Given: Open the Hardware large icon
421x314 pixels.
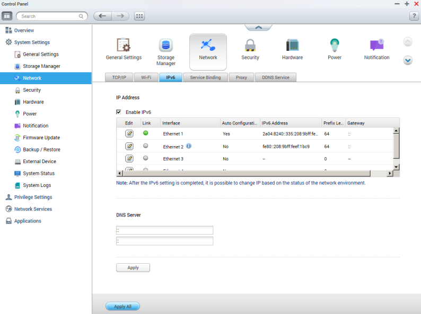Looking at the screenshot, I should [292, 49].
